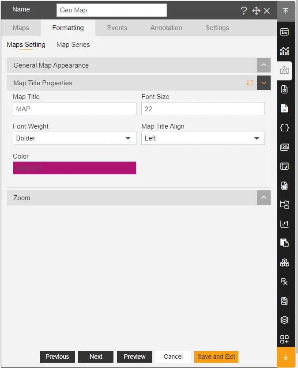Expand the Zoom section
This screenshot has height=368, width=298.
264,198
